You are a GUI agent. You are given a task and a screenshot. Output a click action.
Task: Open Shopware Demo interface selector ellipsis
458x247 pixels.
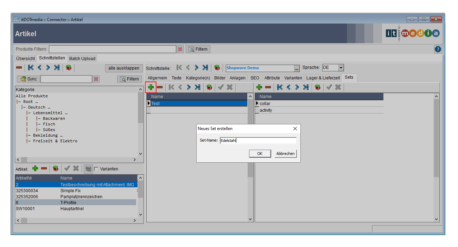297,68
